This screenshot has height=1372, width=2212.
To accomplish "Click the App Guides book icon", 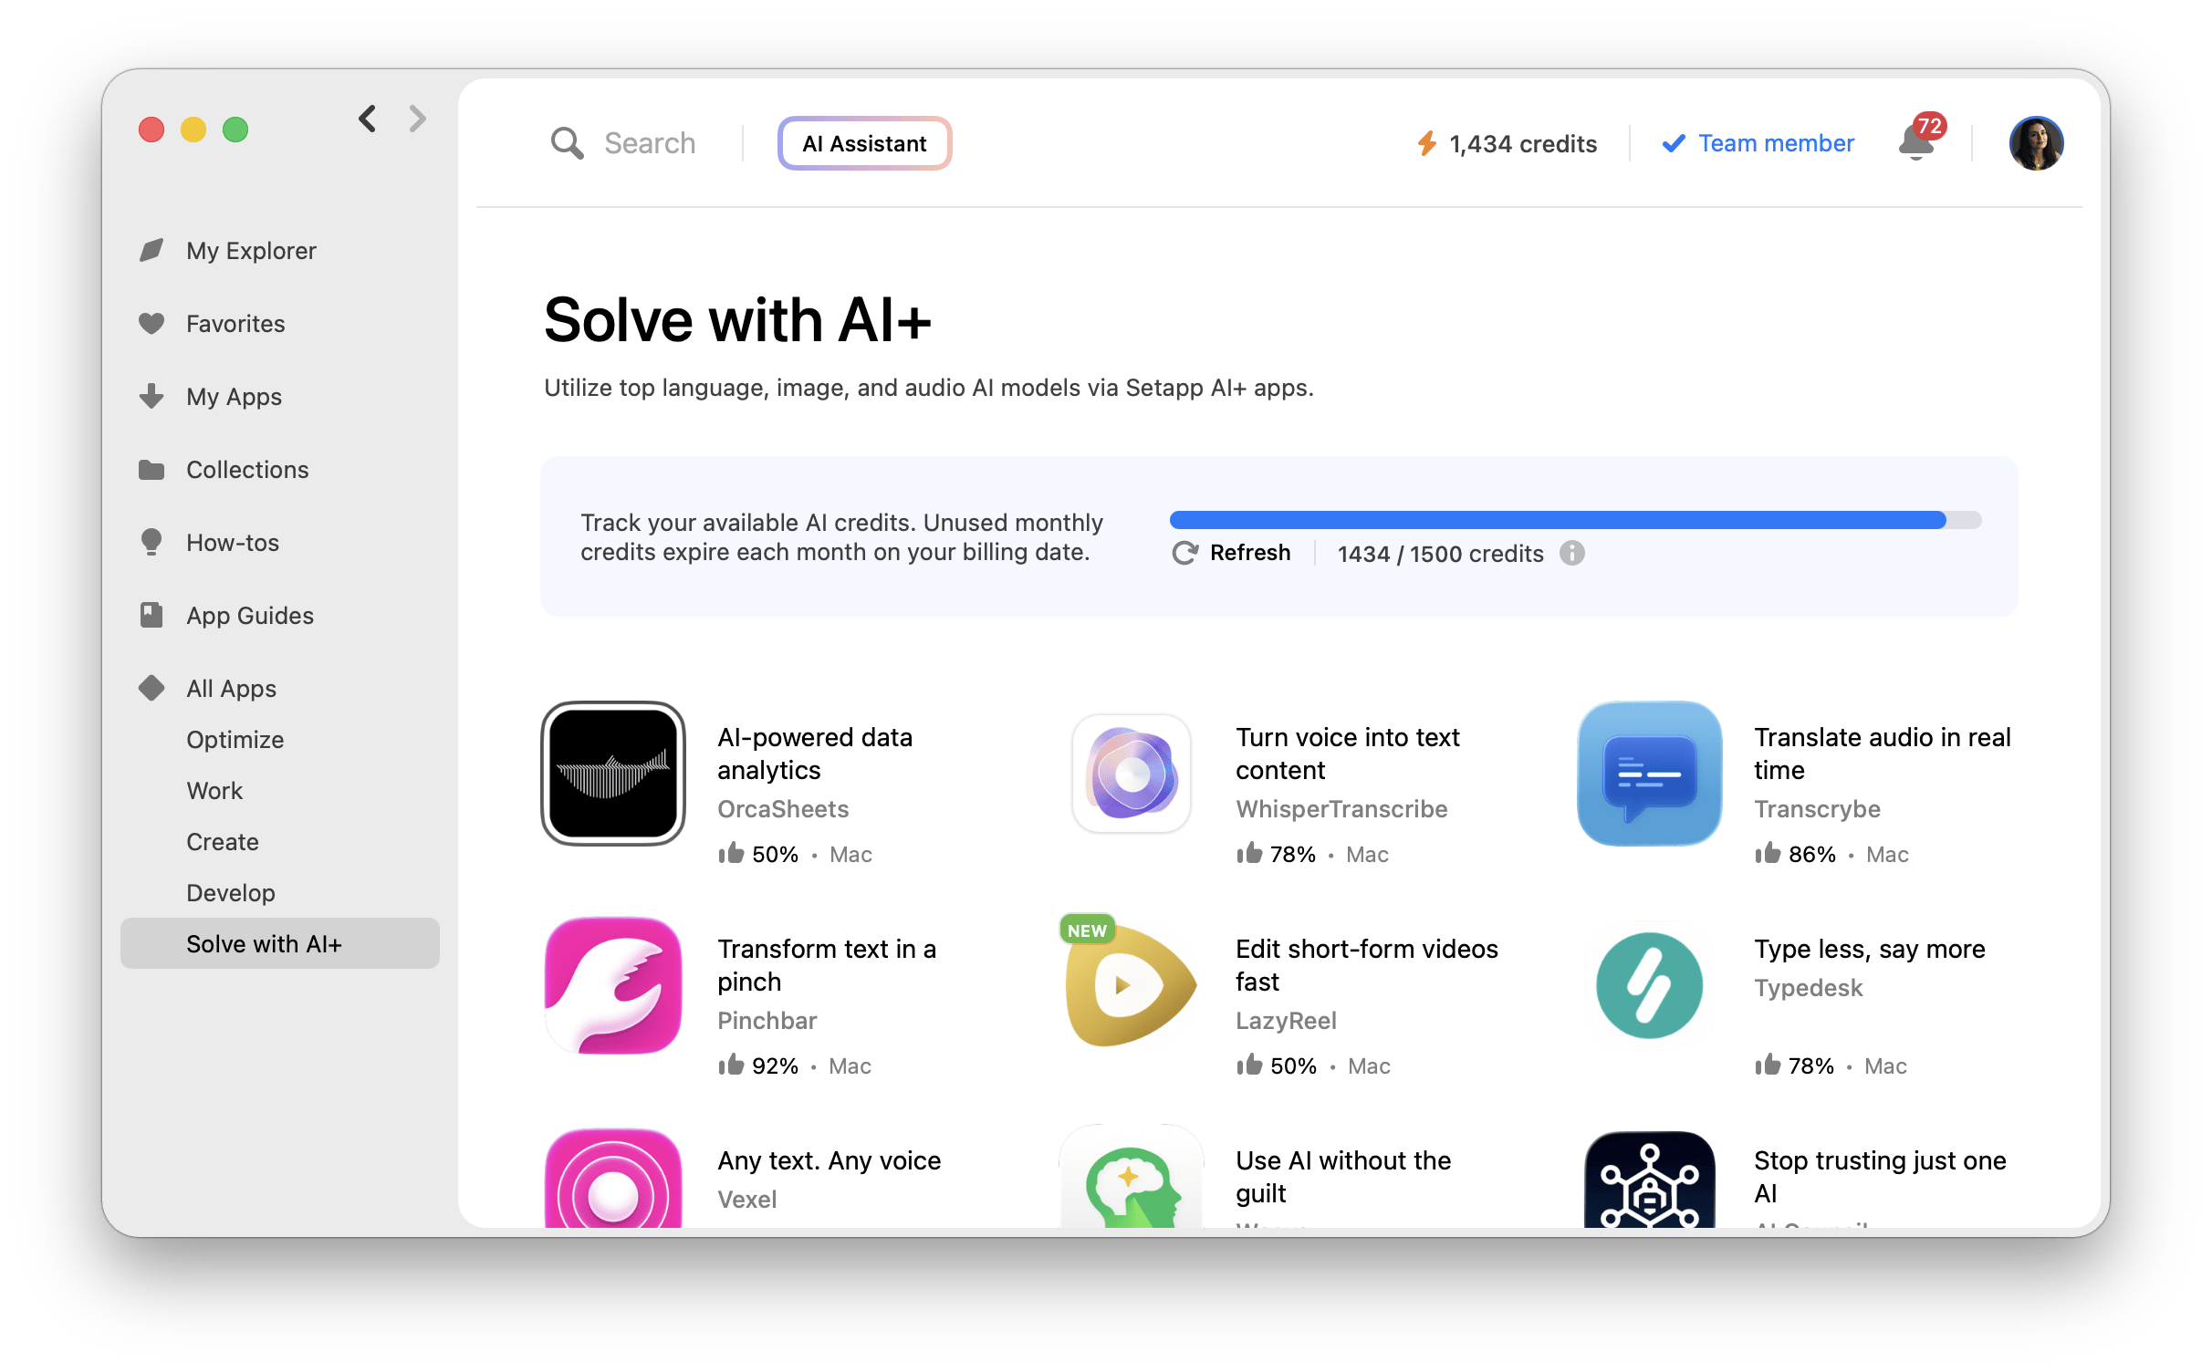I will [151, 615].
